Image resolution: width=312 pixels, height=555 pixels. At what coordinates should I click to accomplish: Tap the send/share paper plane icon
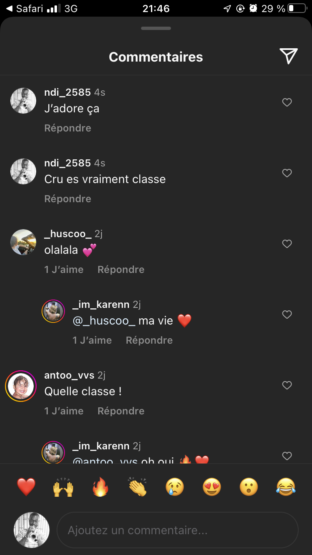click(x=288, y=56)
